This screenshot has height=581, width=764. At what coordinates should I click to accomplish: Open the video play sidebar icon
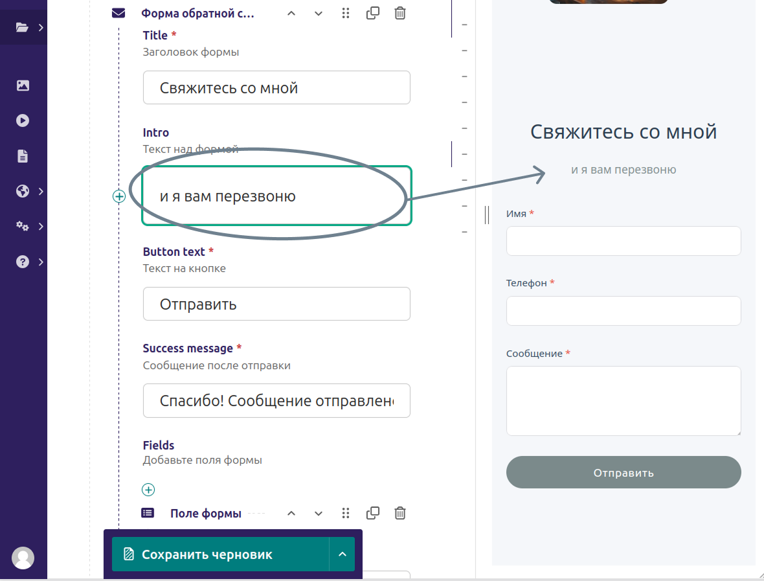coord(23,120)
